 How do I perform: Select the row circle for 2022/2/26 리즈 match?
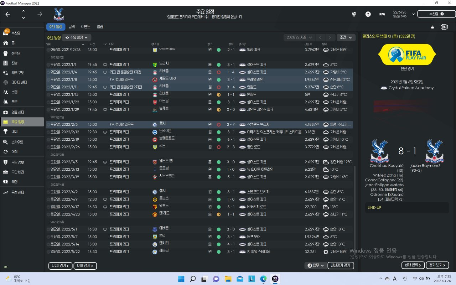[x=48, y=147]
